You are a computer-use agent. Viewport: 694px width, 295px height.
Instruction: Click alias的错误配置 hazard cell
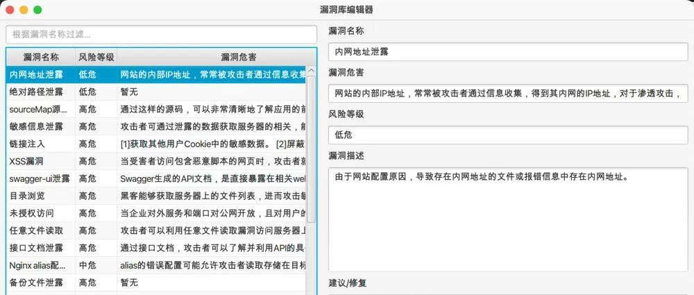(x=212, y=265)
